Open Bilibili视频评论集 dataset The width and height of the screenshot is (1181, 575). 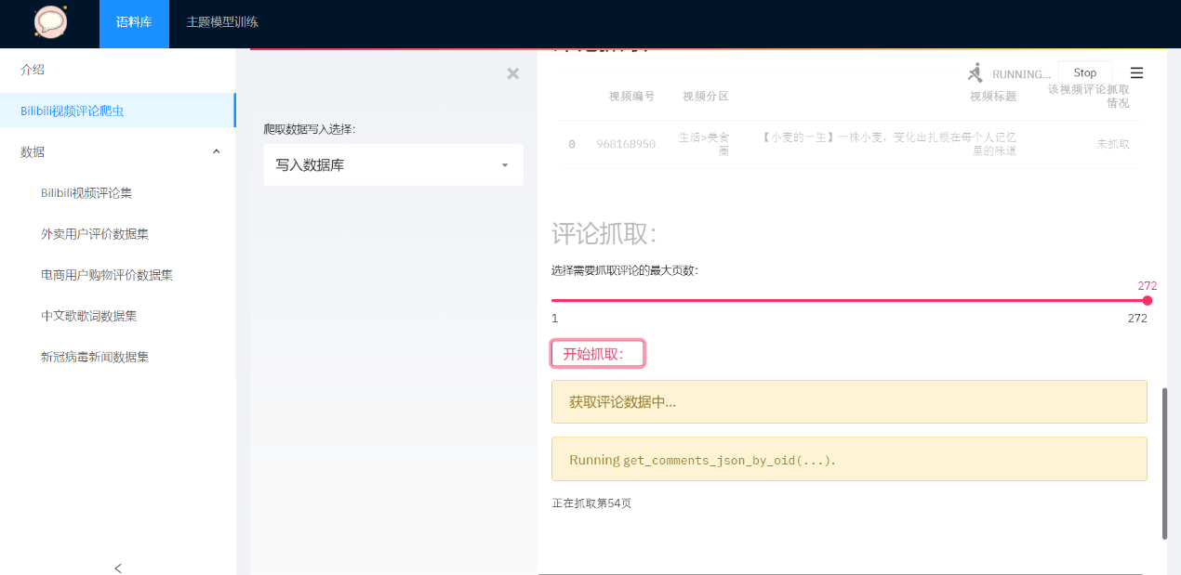click(x=86, y=193)
